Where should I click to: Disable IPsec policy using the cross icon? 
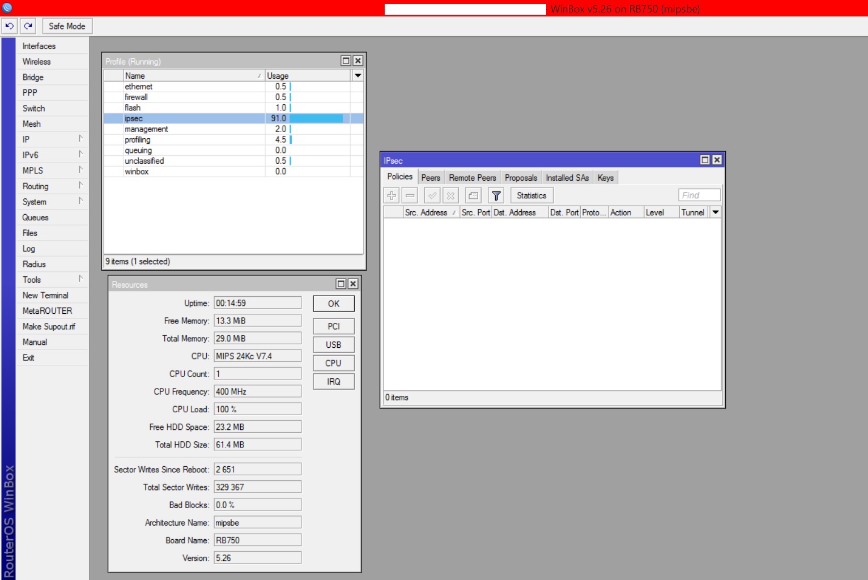[x=451, y=195]
